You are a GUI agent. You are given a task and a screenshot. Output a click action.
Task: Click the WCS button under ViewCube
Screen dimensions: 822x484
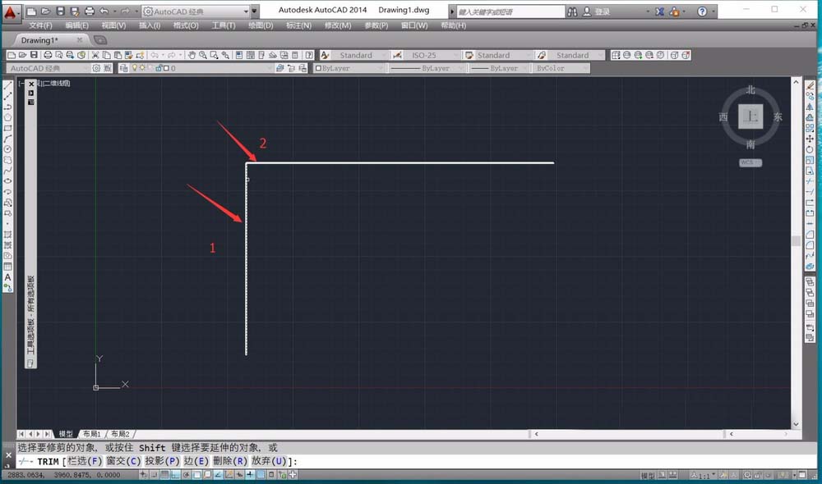(x=750, y=162)
